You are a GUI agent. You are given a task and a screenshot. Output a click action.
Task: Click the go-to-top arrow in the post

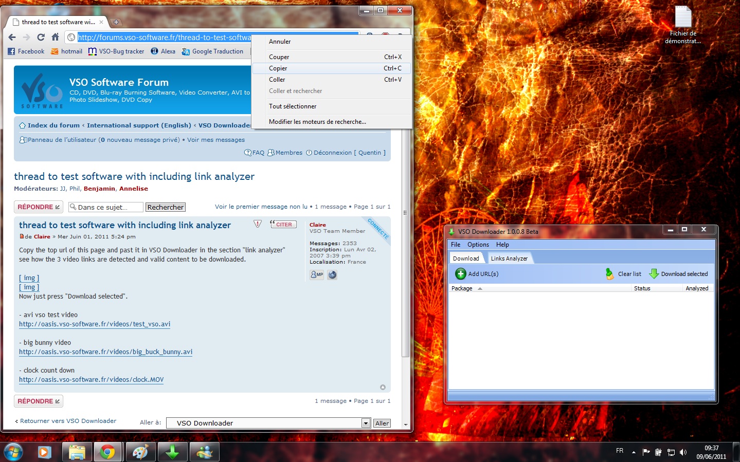point(383,387)
